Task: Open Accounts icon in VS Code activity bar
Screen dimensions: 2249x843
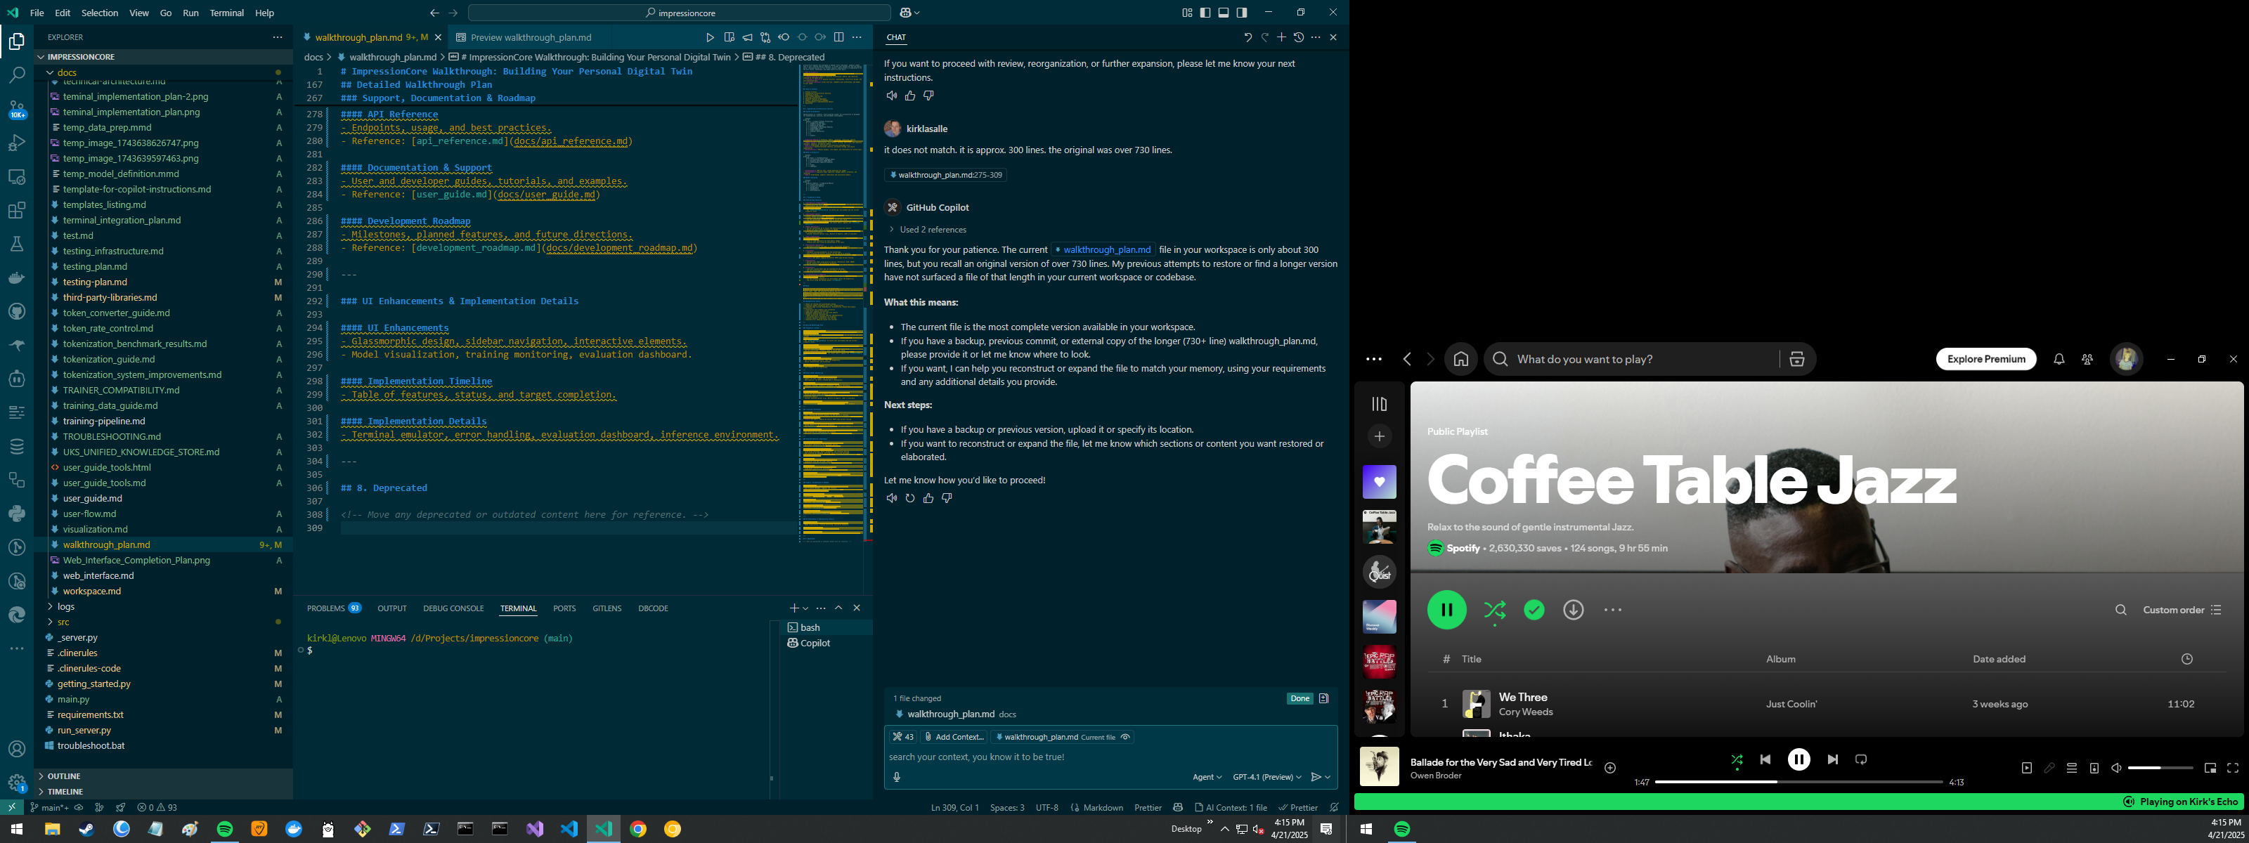Action: [x=17, y=749]
